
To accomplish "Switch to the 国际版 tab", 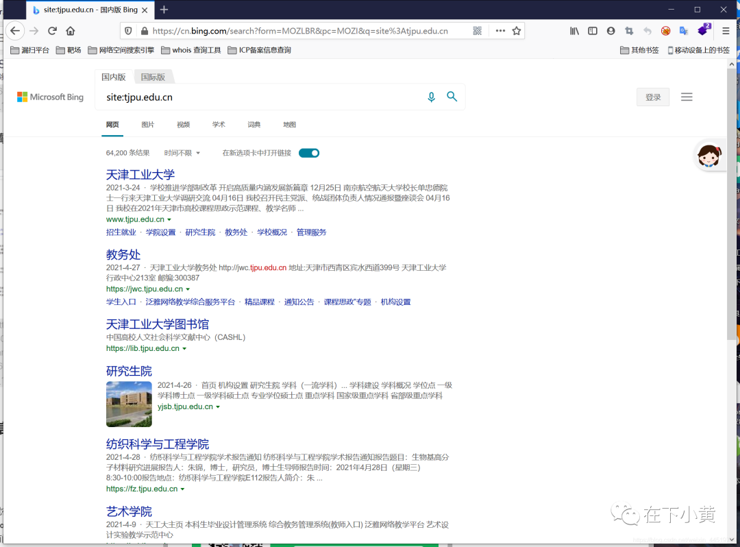I will pos(153,77).
